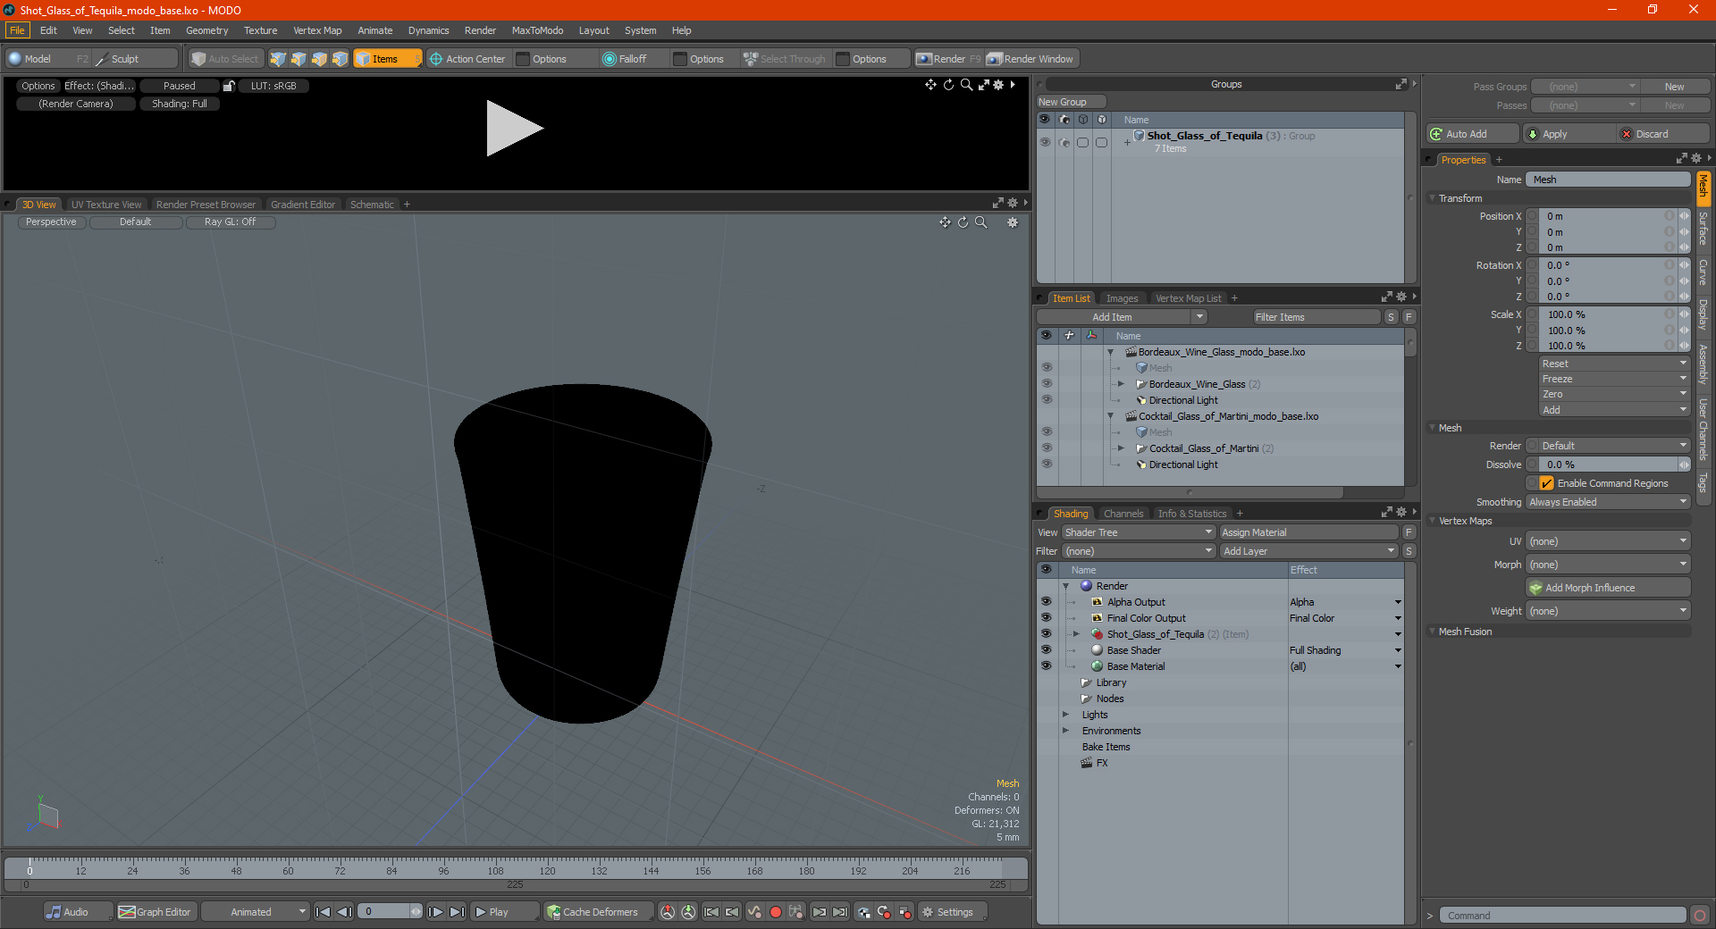1716x929 pixels.
Task: Click New Group button
Action: pos(1071,102)
